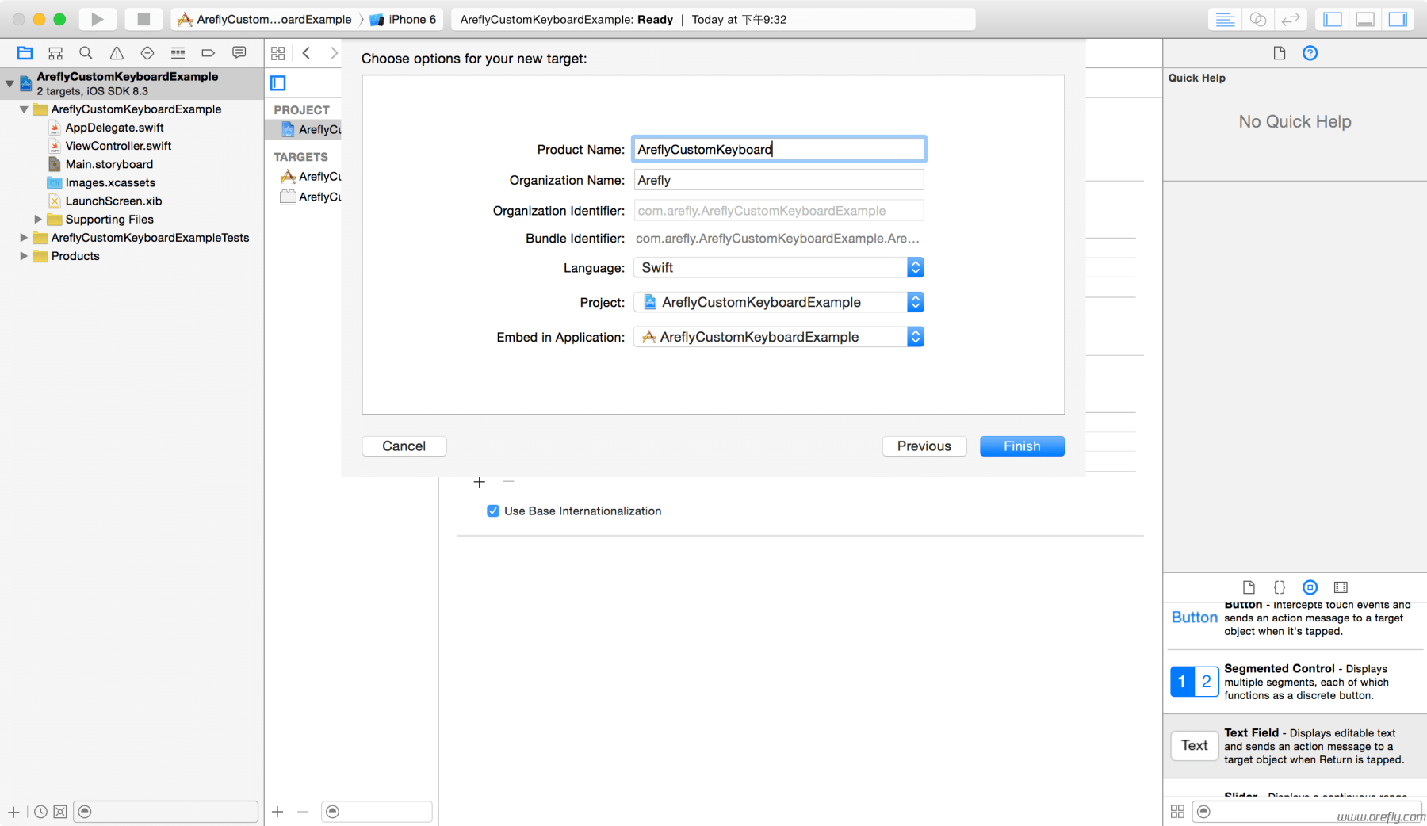The image size is (1427, 826).
Task: Open the Object library
Action: (x=1310, y=587)
